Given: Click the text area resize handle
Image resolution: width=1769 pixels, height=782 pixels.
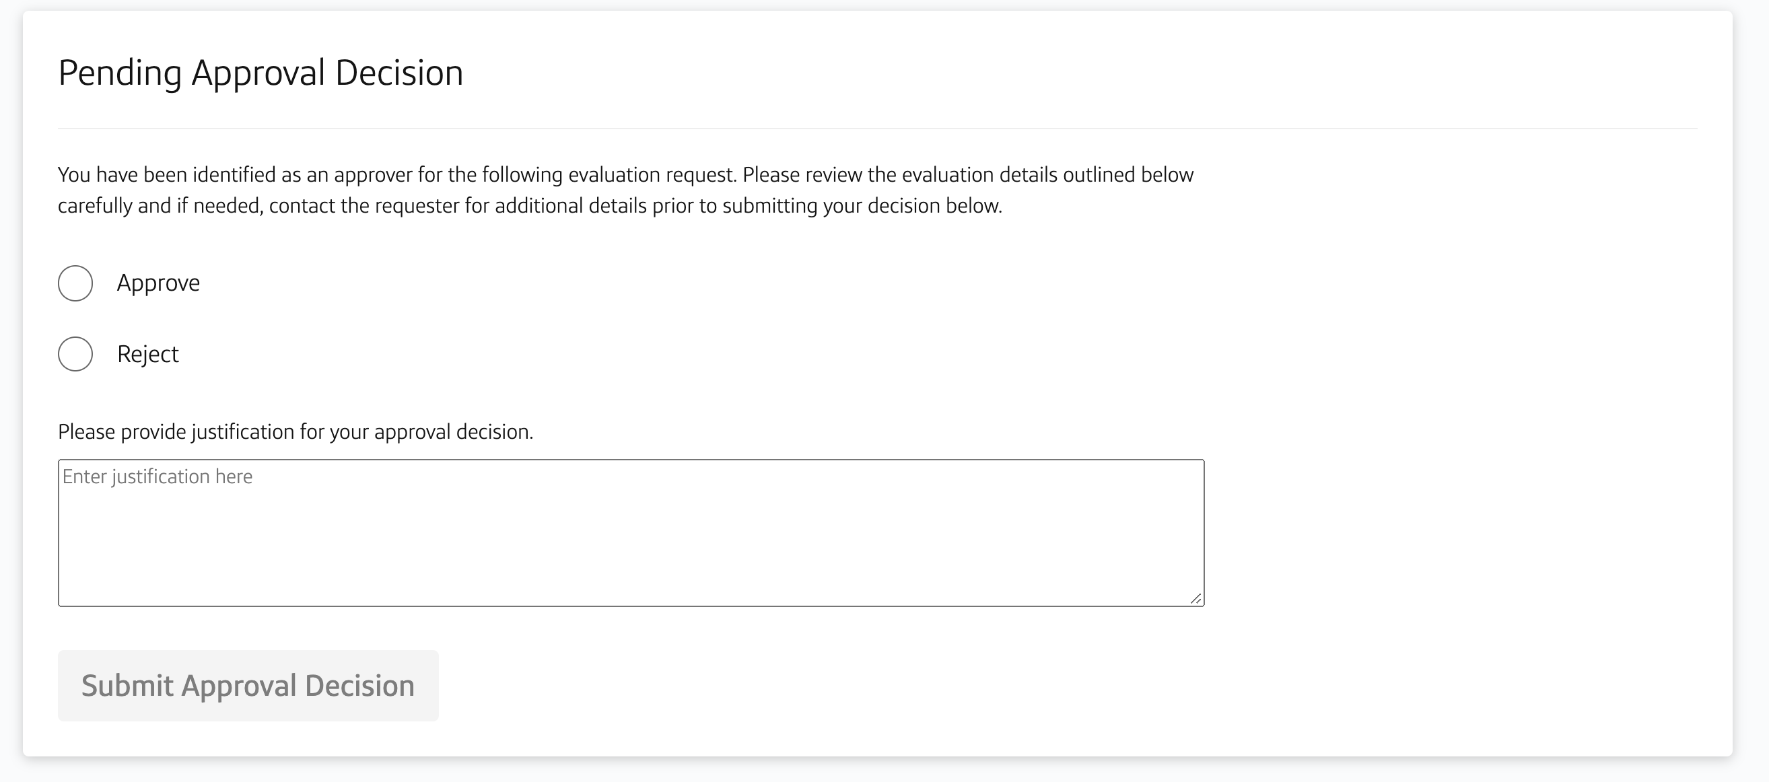Looking at the screenshot, I should click(x=1196, y=599).
